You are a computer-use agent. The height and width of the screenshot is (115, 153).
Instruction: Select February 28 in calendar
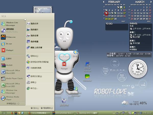pyautogui.click(x=115, y=19)
